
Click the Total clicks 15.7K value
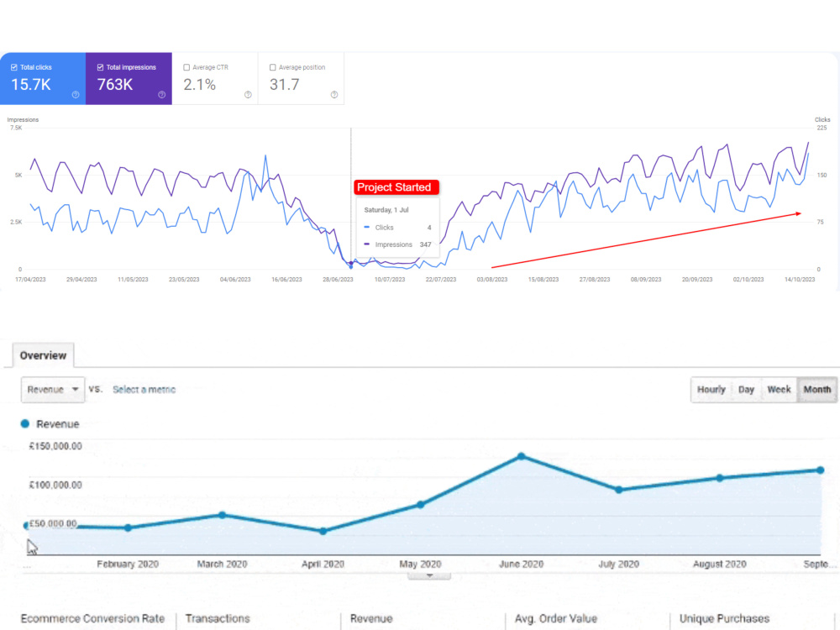point(31,85)
